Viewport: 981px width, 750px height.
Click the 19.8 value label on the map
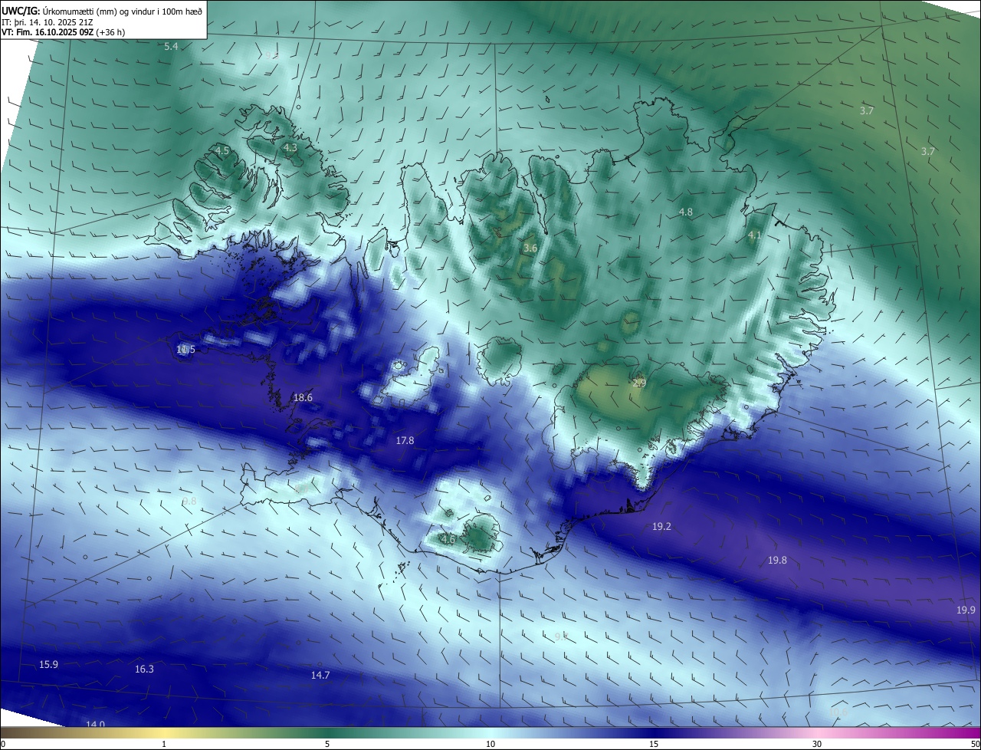[x=777, y=561]
